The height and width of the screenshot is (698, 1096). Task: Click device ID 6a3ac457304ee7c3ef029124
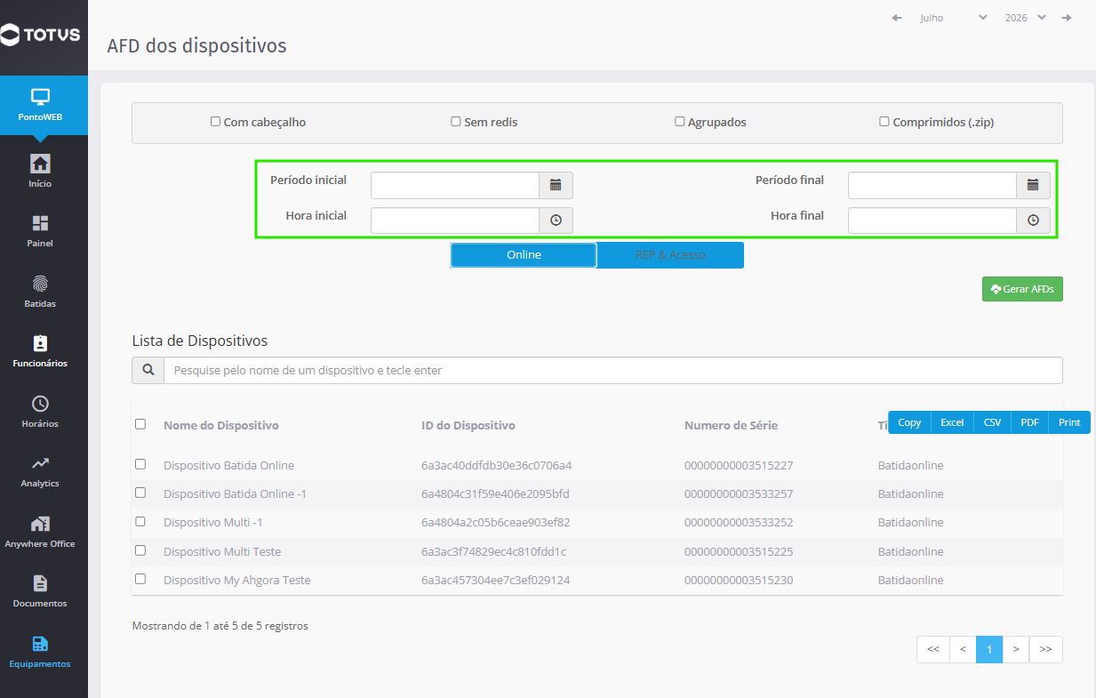pos(495,580)
